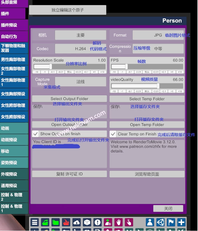Click the red save-scene icon
Image resolution: width=198 pixels, height=231 pixels.
pyautogui.click(x=66, y=222)
